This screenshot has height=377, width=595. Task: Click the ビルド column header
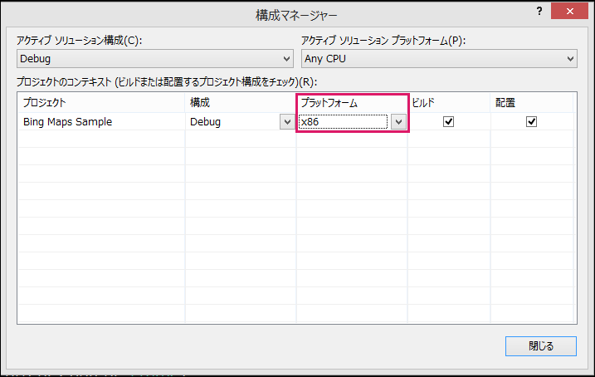449,103
